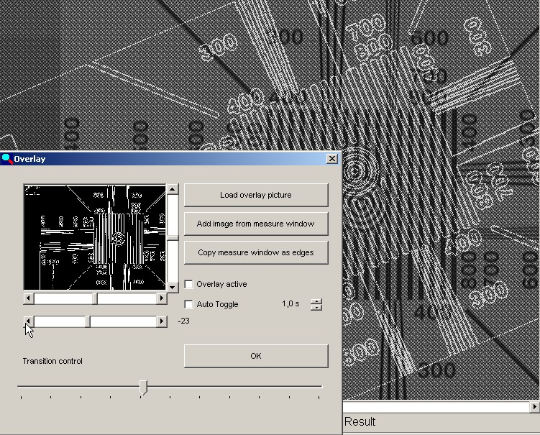Click the overlay edge preview thumbnail

pos(95,237)
